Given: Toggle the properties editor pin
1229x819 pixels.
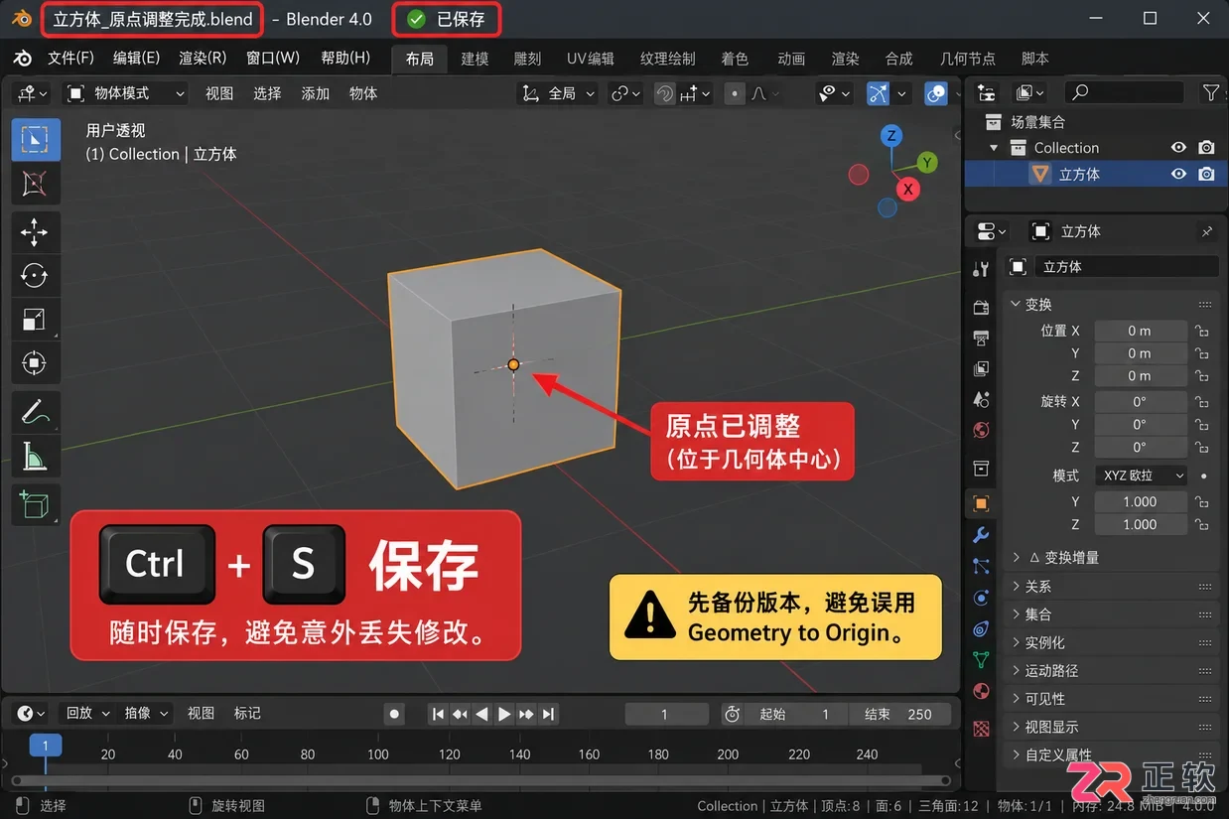Looking at the screenshot, I should 1206,231.
